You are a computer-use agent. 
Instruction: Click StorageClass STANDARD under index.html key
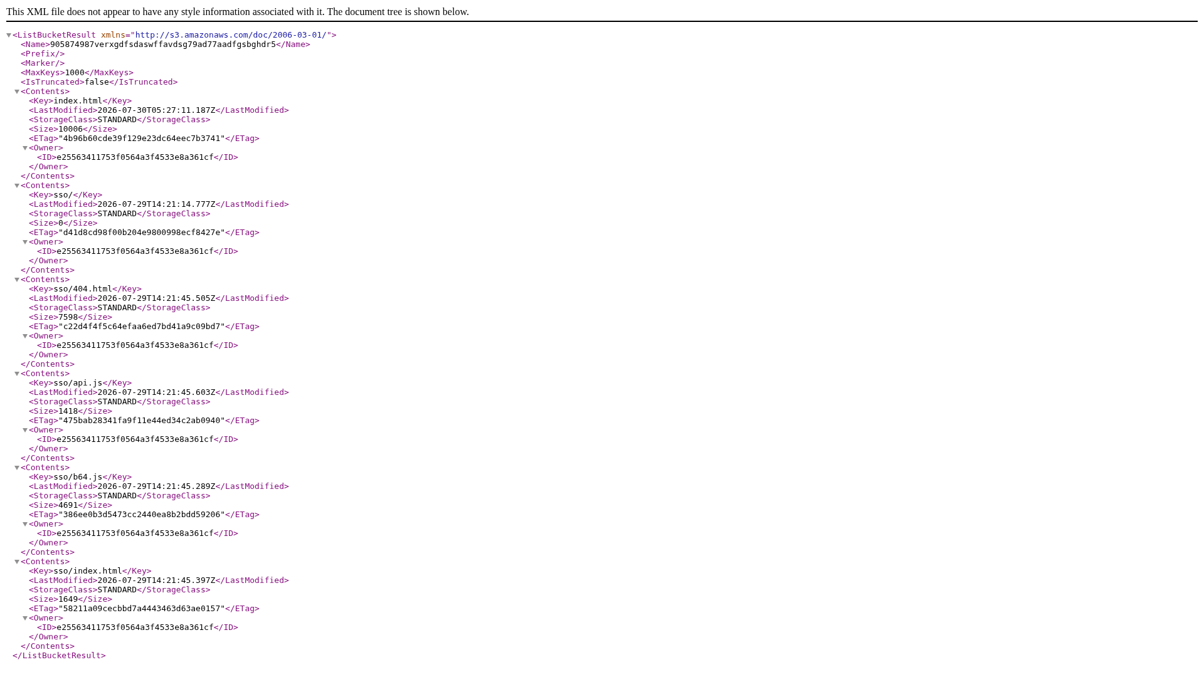(117, 120)
